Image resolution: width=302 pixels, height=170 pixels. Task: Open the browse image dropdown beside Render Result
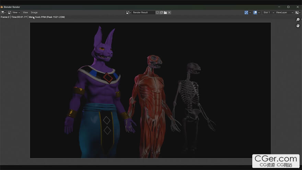(128, 12)
